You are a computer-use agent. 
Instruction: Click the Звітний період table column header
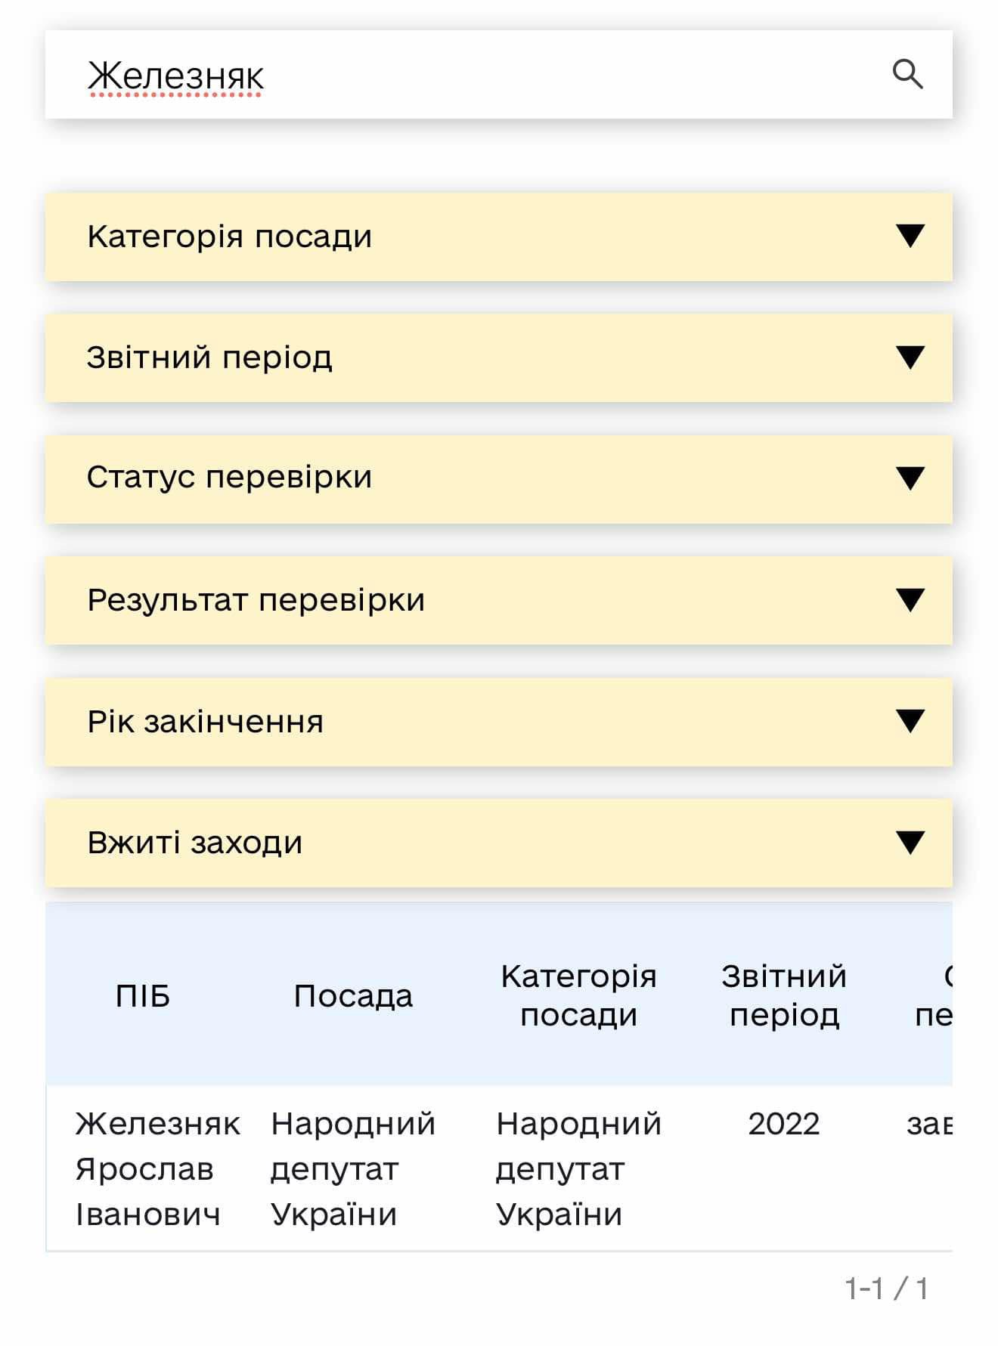pos(784,995)
